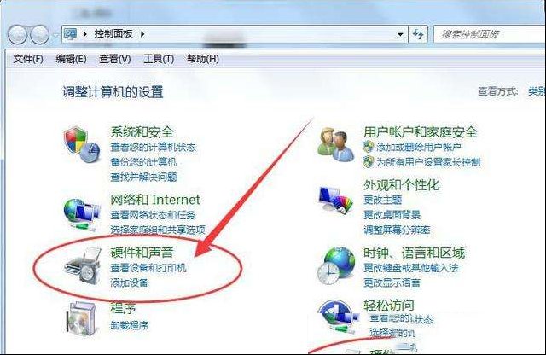The height and width of the screenshot is (355, 546).
Task: Click the Appearance and Personalization monitor icon
Action: (x=335, y=200)
